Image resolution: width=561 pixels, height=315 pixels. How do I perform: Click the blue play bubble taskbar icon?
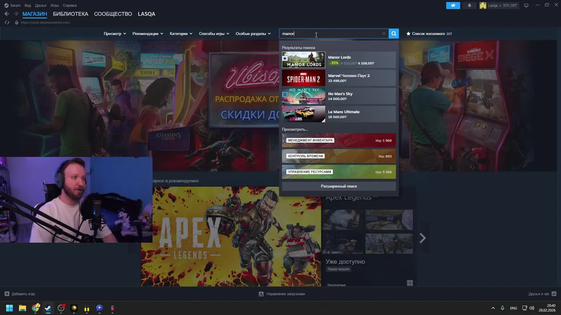point(99,308)
